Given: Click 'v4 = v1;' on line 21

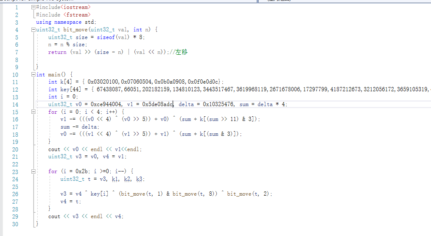Looking at the screenshot, I should point(115,157).
